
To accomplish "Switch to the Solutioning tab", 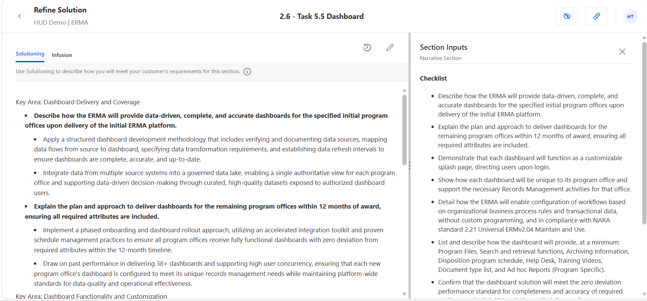I will tap(30, 54).
